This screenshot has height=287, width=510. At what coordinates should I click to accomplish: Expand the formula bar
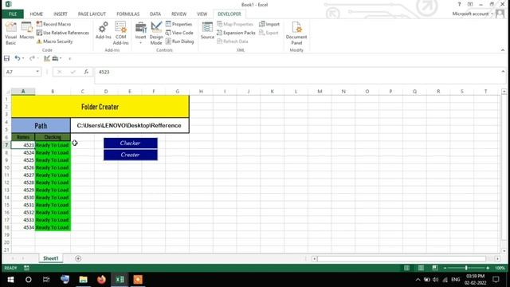coord(503,72)
